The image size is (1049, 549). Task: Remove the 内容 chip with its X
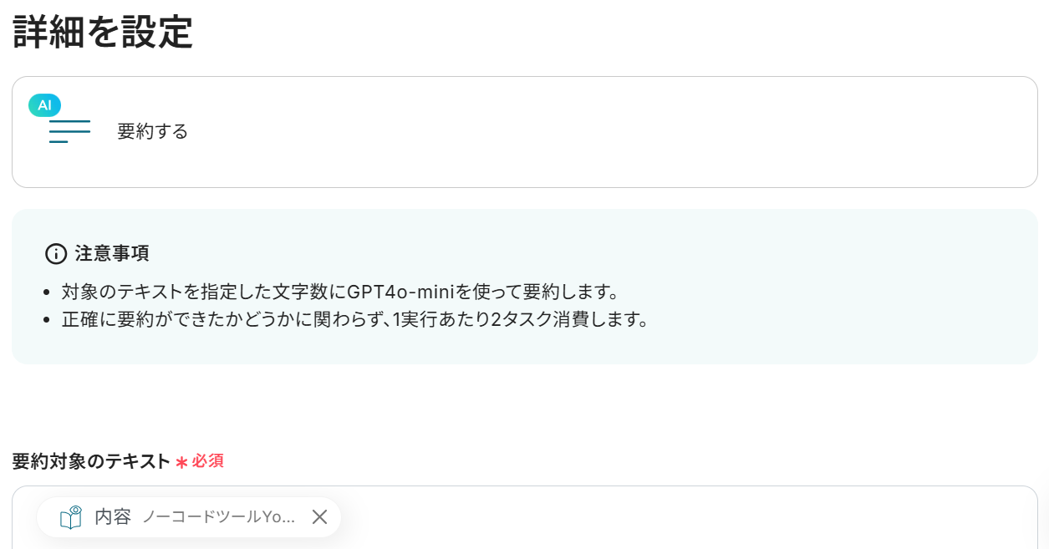tap(319, 517)
